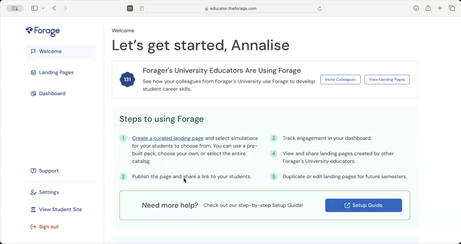Click the heading 'Let's get started, Annalise'
This screenshot has height=244, width=461.
point(200,45)
